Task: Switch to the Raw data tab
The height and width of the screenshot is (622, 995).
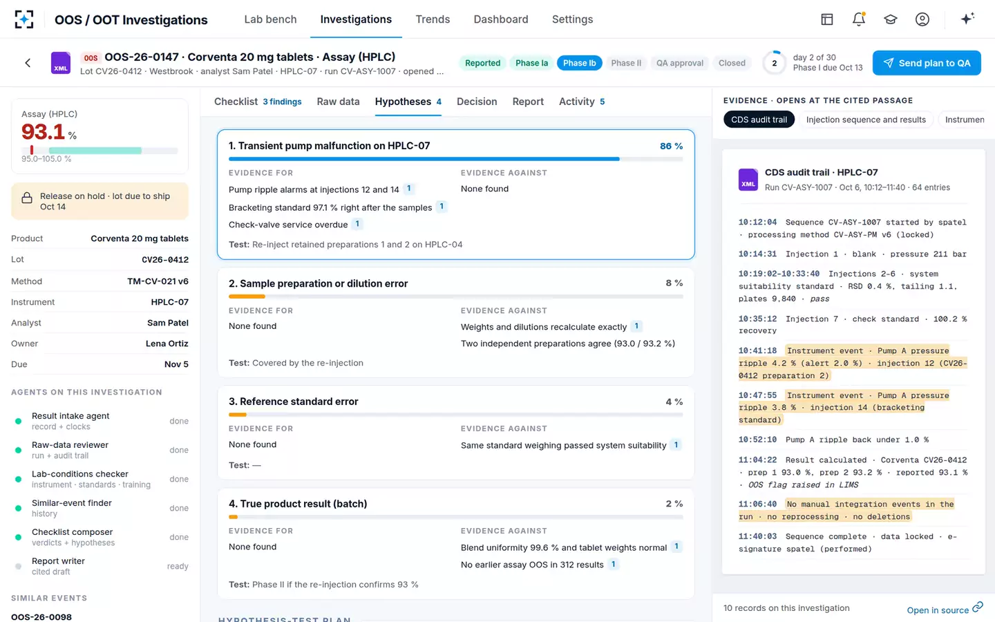Action: (x=338, y=102)
